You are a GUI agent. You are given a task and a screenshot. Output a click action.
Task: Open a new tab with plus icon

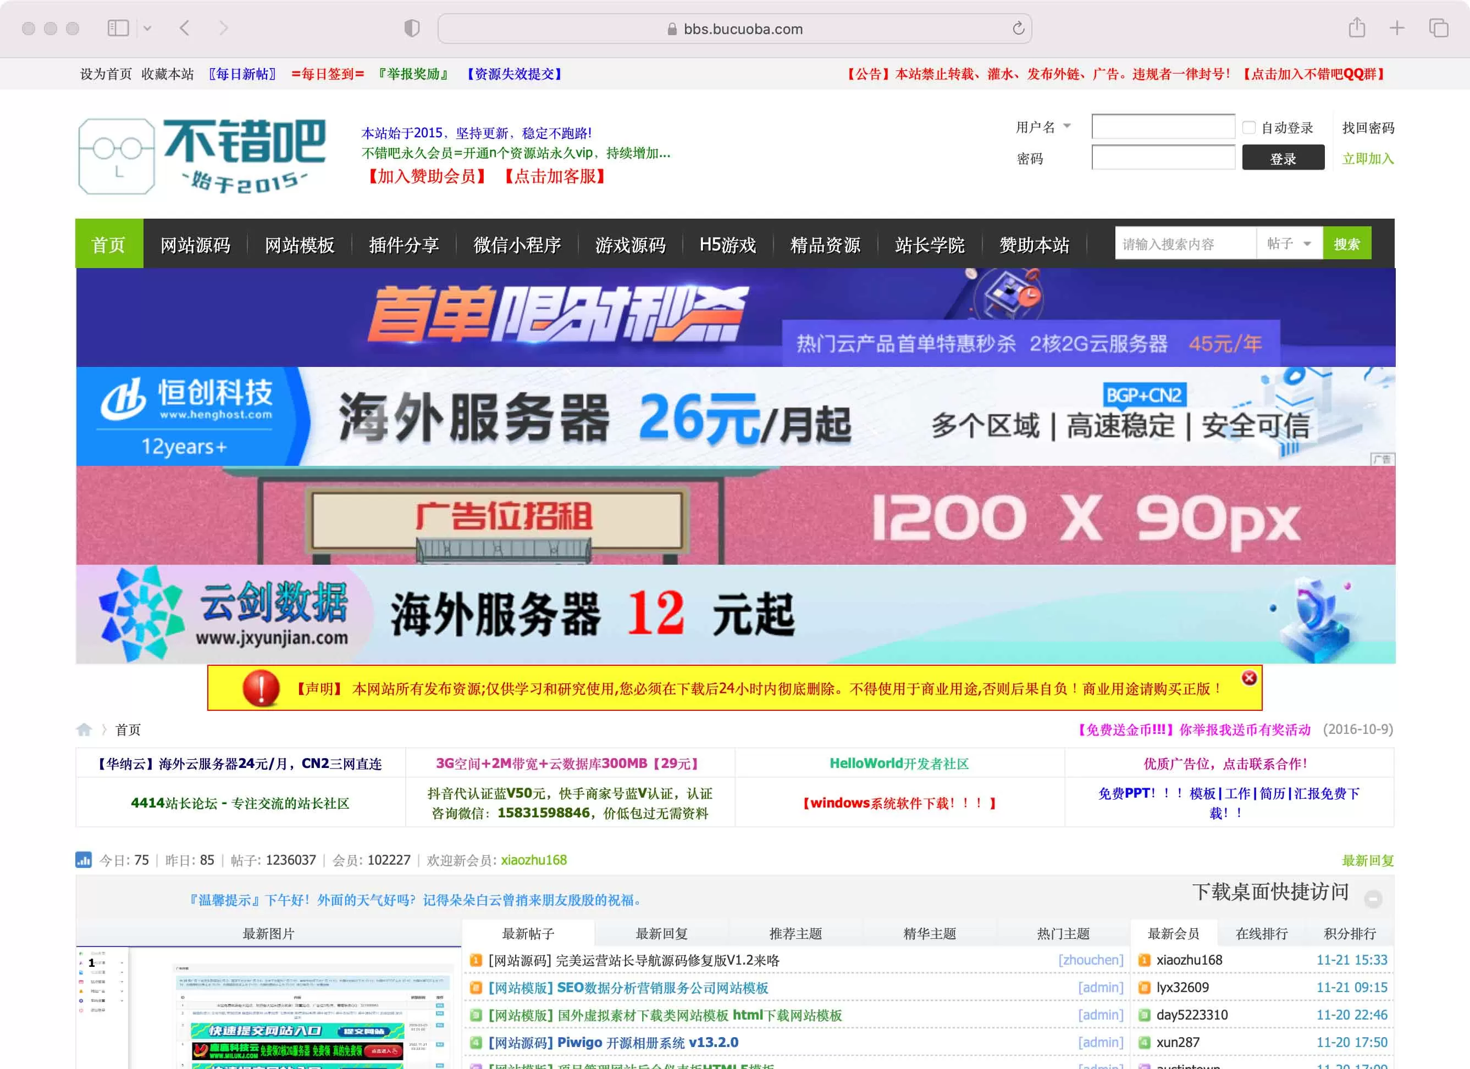(1397, 28)
